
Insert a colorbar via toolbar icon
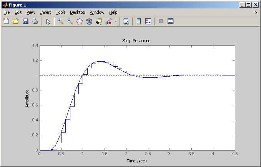click(139, 21)
